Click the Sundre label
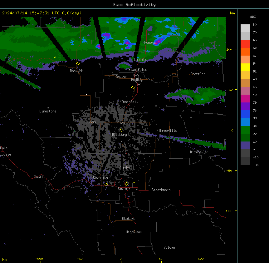This screenshot has height=263, width=269. (x=91, y=122)
